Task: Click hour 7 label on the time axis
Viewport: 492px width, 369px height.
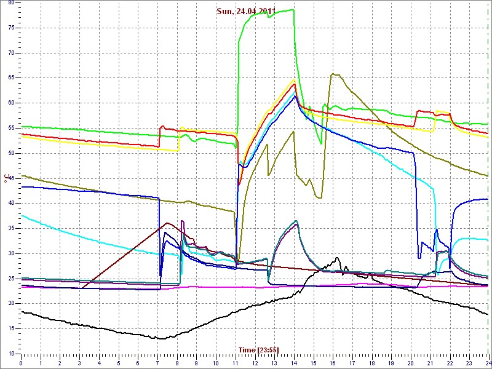Action: tap(157, 363)
